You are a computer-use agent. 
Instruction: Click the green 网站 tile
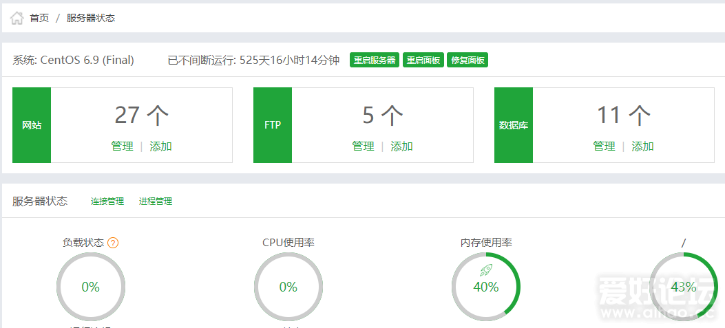32,125
